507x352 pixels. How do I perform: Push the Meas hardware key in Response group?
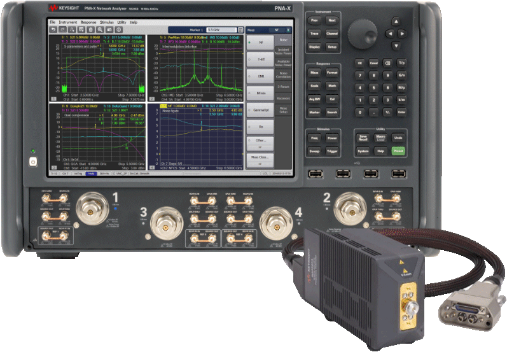314,73
